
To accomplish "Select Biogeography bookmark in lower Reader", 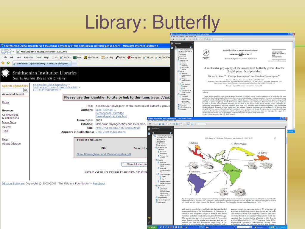I will coord(162,198).
